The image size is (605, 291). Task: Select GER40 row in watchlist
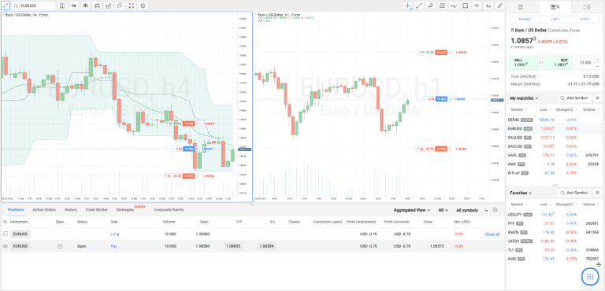555,120
